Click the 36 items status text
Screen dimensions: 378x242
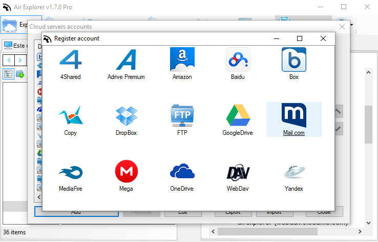(14, 232)
